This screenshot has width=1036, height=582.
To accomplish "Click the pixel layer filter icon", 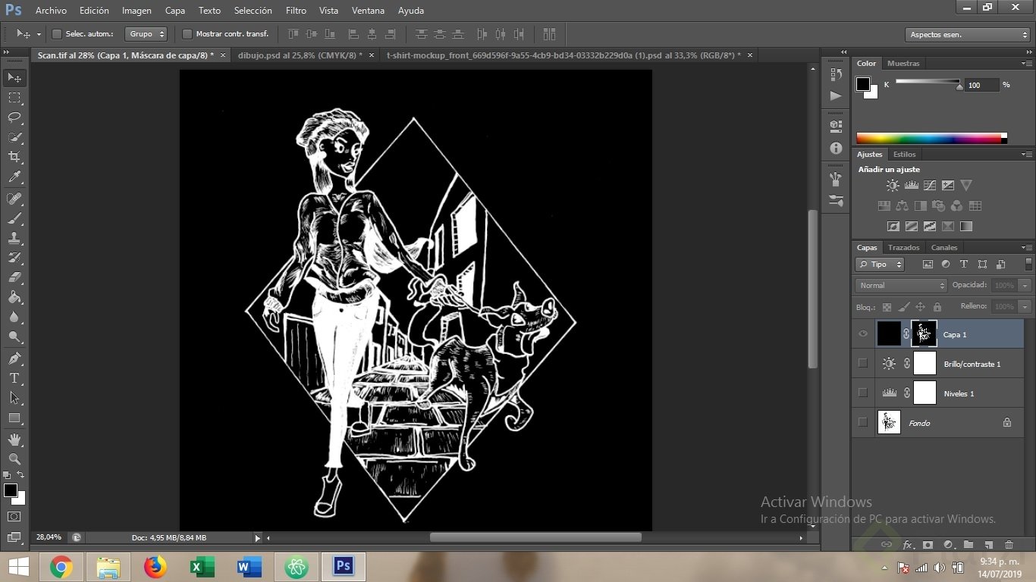I will coord(928,264).
